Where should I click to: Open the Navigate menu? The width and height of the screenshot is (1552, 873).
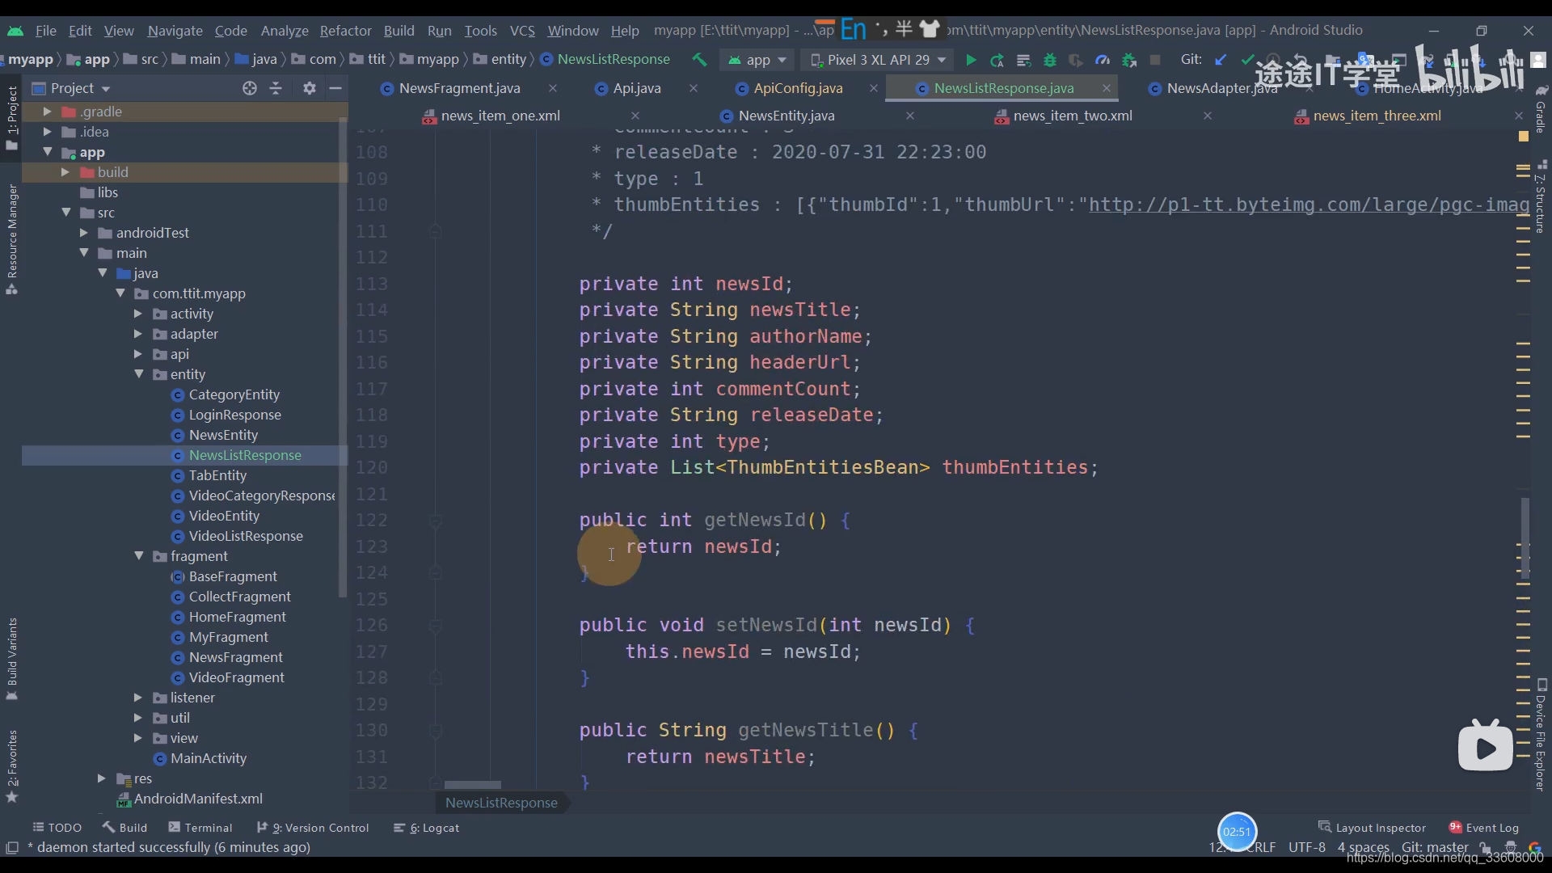tap(175, 31)
